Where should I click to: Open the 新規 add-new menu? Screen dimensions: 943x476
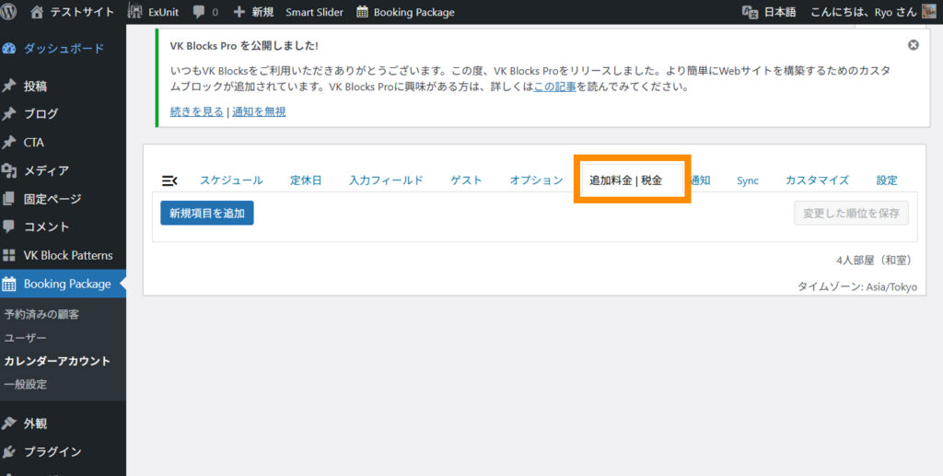tap(253, 12)
